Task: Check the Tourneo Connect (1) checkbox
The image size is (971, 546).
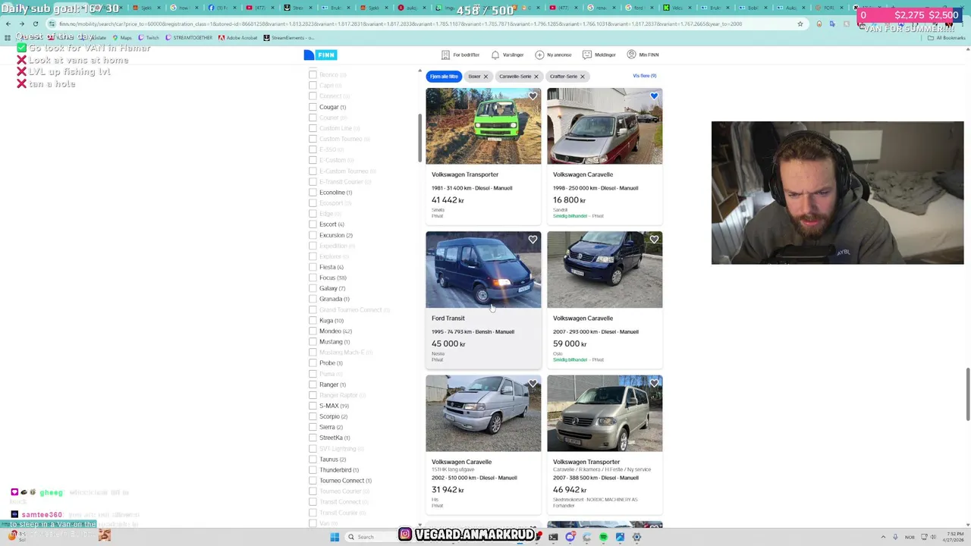Action: 313,481
